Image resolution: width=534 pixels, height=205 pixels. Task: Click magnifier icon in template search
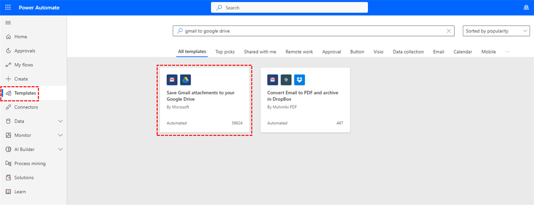pos(179,31)
